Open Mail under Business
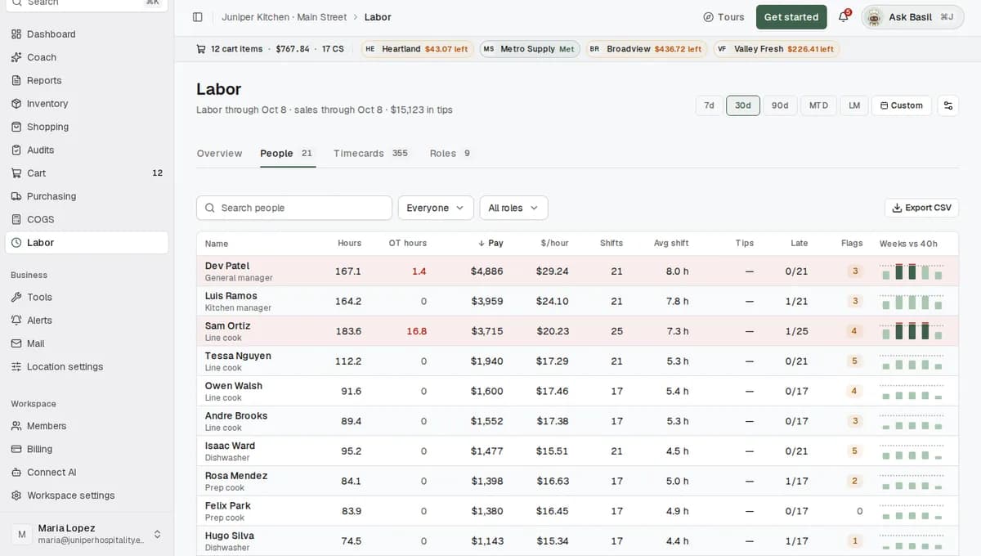The image size is (981, 556). coord(87,343)
